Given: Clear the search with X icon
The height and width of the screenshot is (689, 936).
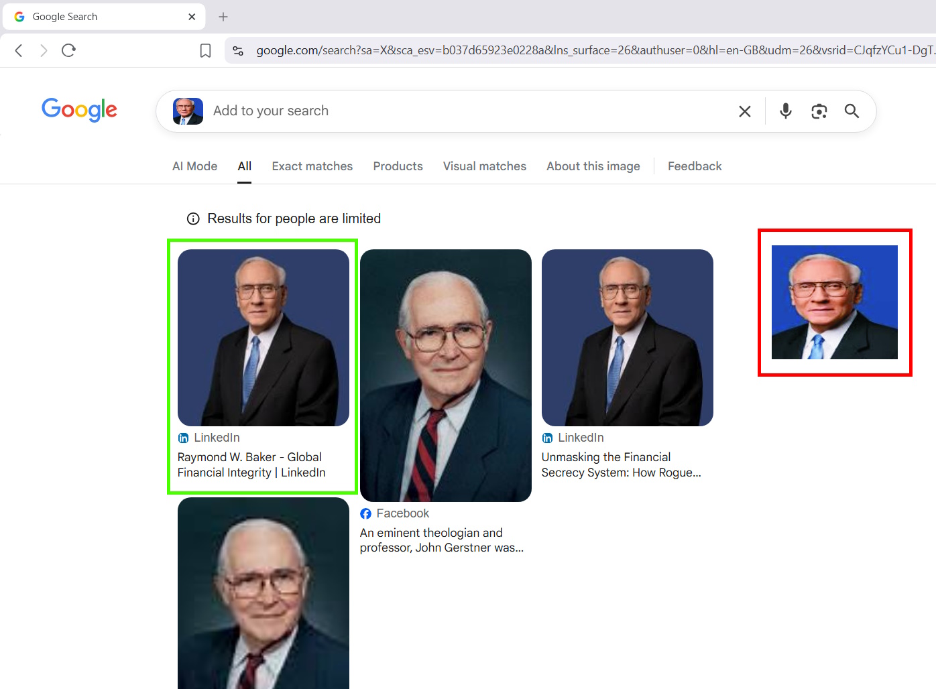Looking at the screenshot, I should point(745,111).
